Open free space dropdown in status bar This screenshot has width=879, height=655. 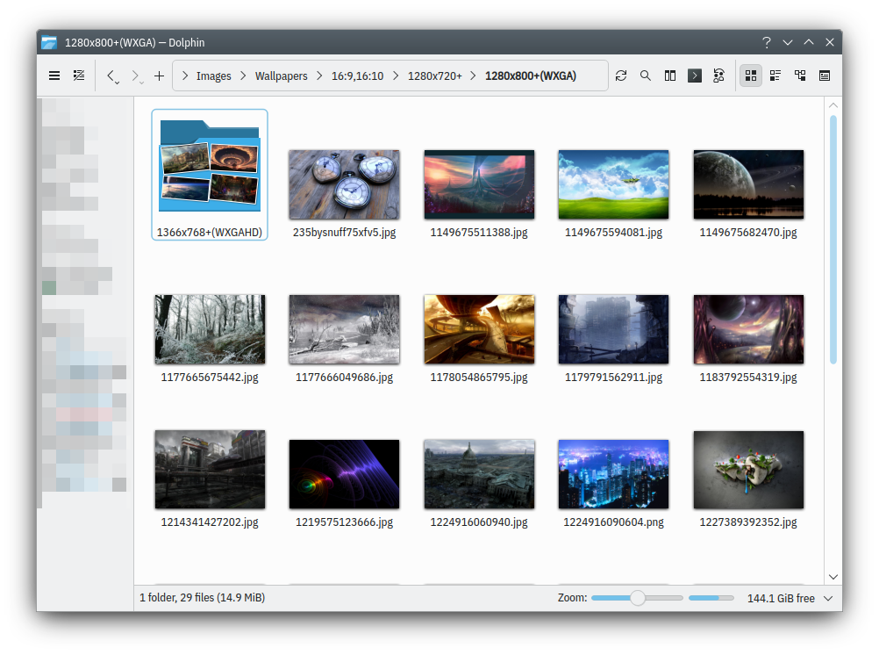tap(828, 598)
